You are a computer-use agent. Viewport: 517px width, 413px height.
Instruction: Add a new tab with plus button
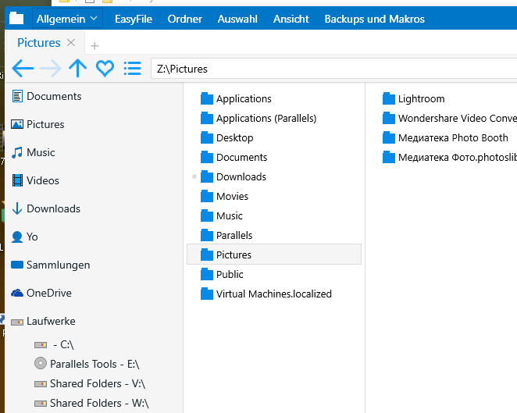tap(94, 45)
